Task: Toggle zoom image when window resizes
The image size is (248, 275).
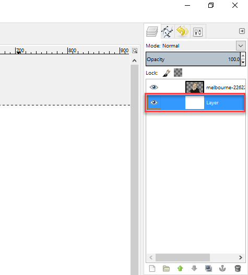Action: click(135, 51)
